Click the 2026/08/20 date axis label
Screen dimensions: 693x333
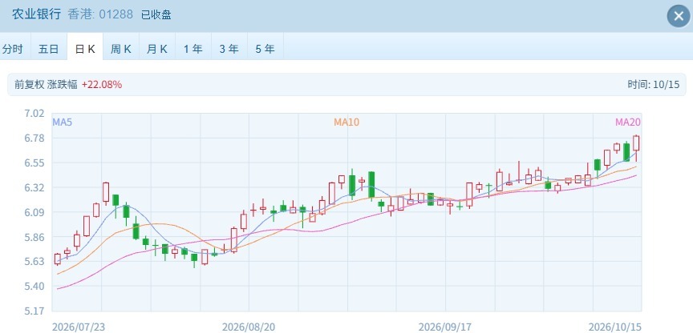click(x=249, y=327)
